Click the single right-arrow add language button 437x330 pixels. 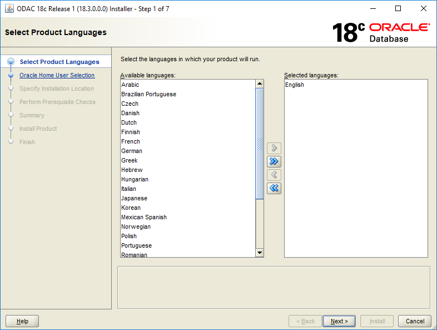tap(274, 148)
